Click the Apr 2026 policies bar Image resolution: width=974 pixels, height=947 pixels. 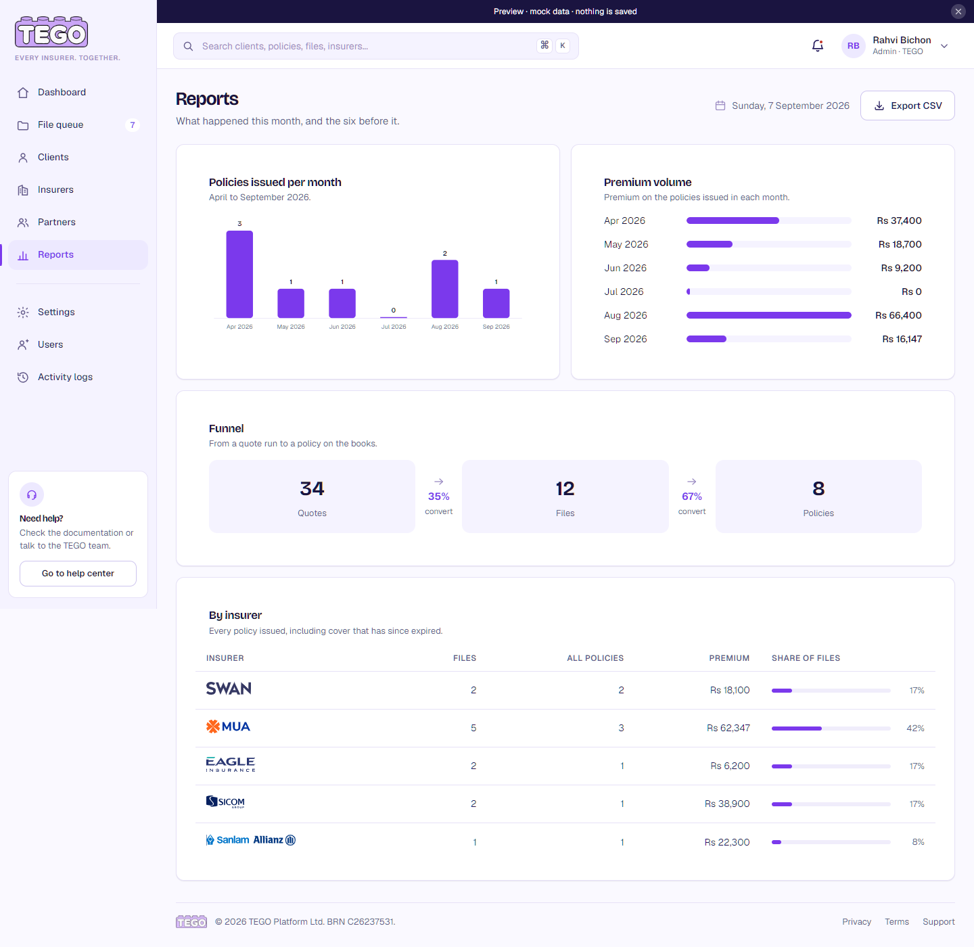pyautogui.click(x=239, y=275)
